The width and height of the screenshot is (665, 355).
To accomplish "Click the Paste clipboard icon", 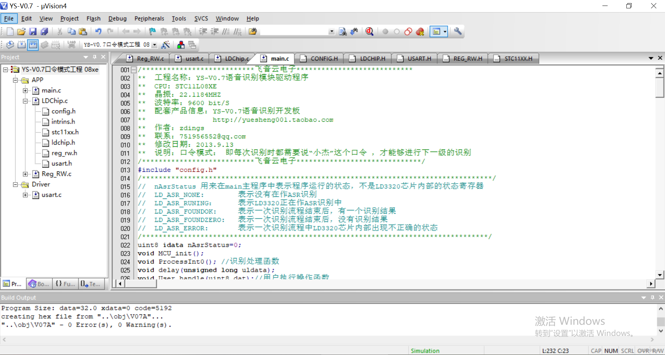I will [x=83, y=32].
